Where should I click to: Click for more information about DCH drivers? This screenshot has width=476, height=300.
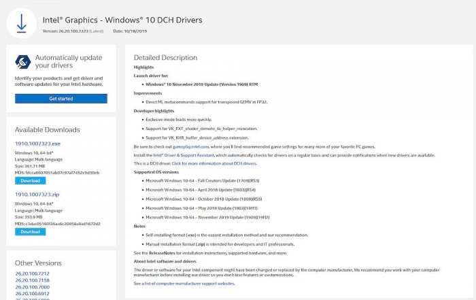[x=214, y=163]
